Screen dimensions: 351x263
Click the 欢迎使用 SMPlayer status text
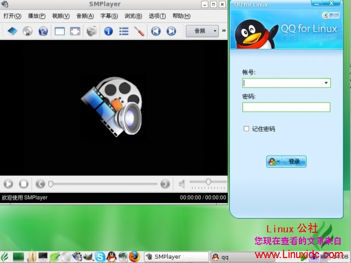click(x=25, y=197)
